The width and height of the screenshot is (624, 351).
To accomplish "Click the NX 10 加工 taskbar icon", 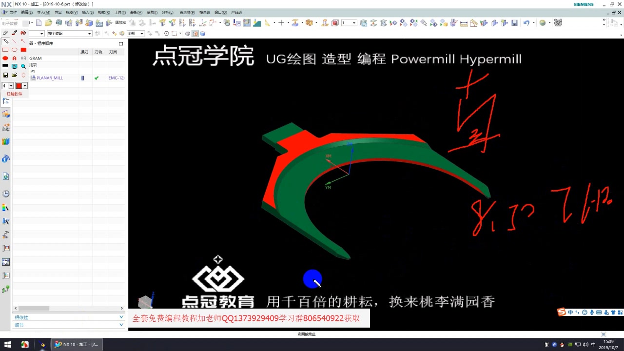I will 76,344.
